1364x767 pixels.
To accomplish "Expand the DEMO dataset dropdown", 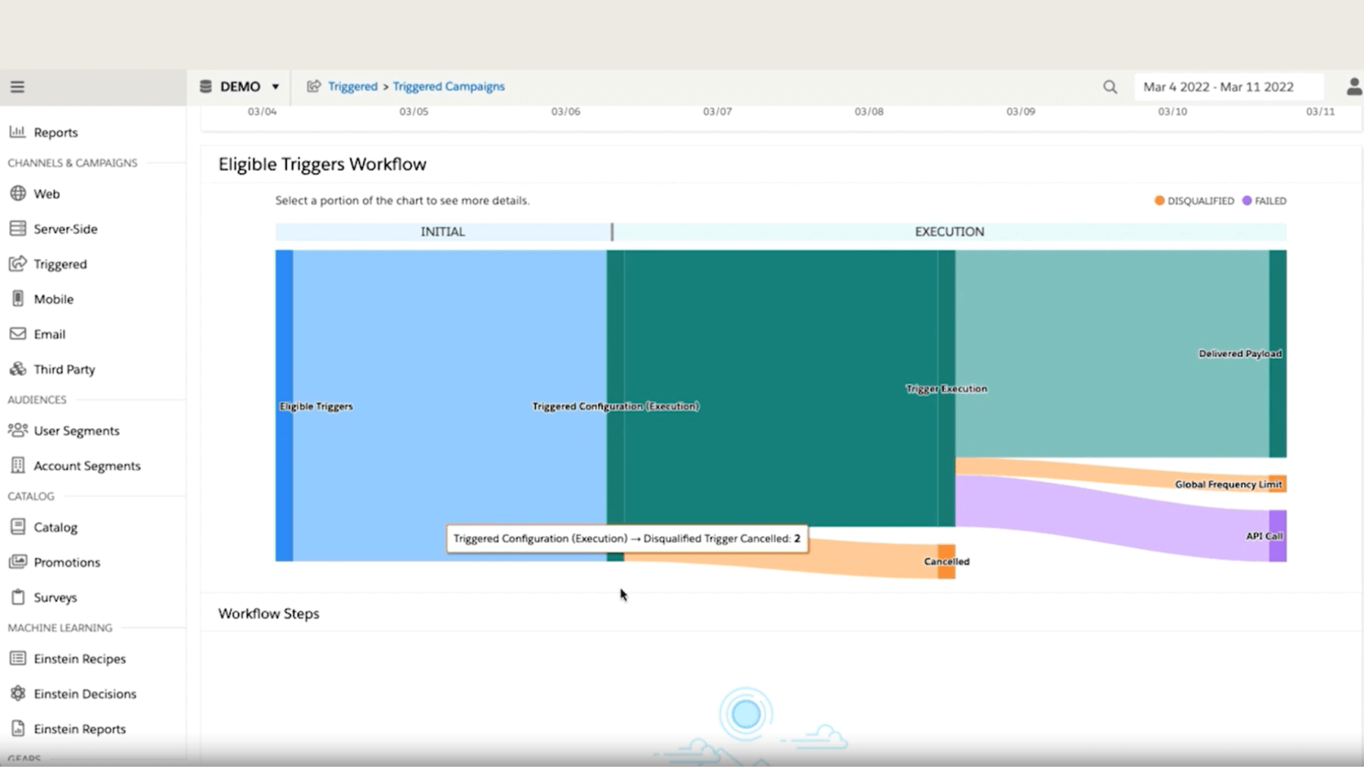I will (x=240, y=86).
